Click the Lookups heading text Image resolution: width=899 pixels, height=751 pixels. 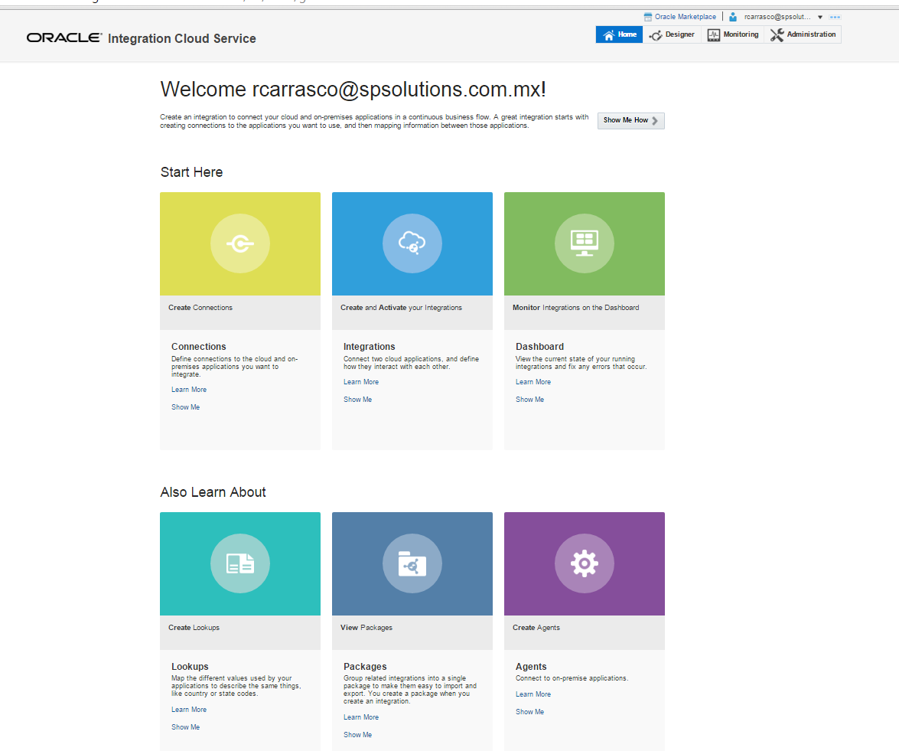tap(190, 667)
